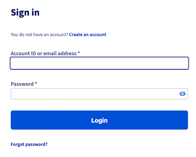196x157 pixels.
Task: Select the email address text box
Action: [x=99, y=63]
